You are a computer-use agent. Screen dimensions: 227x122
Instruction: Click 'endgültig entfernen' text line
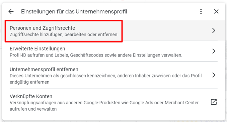click(x=29, y=82)
